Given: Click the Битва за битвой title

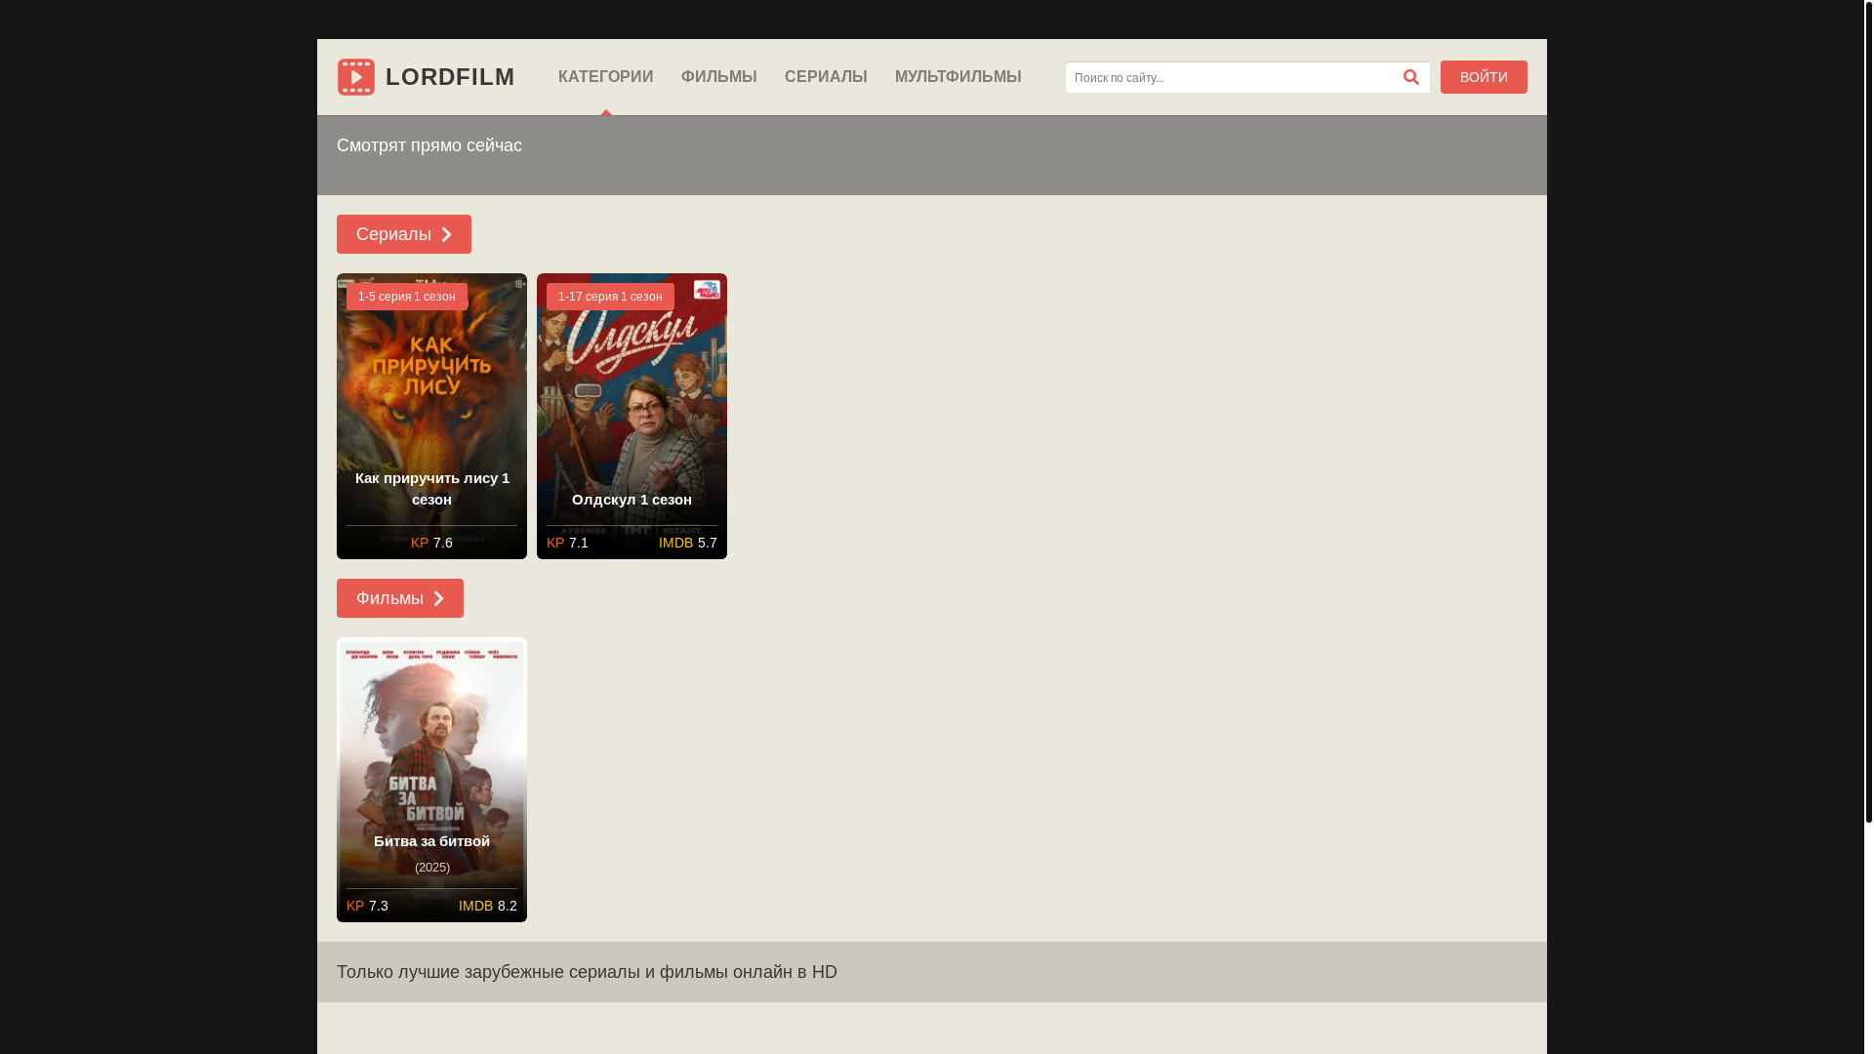Looking at the screenshot, I should pyautogui.click(x=431, y=841).
